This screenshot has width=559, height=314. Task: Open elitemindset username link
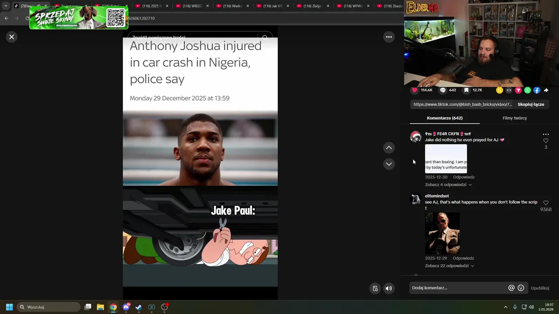click(x=437, y=196)
